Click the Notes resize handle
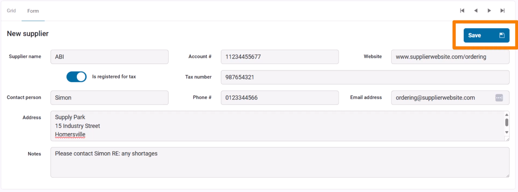This screenshot has width=518, height=192. click(x=507, y=175)
